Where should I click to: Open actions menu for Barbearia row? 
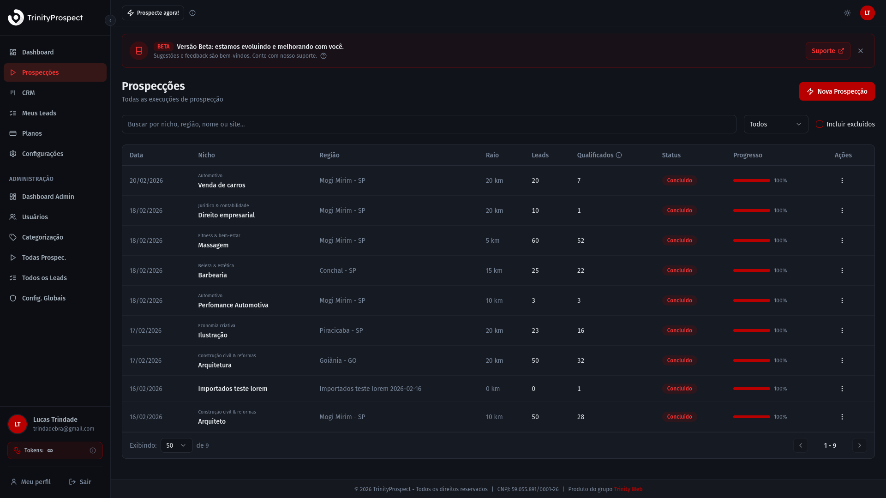pyautogui.click(x=842, y=270)
